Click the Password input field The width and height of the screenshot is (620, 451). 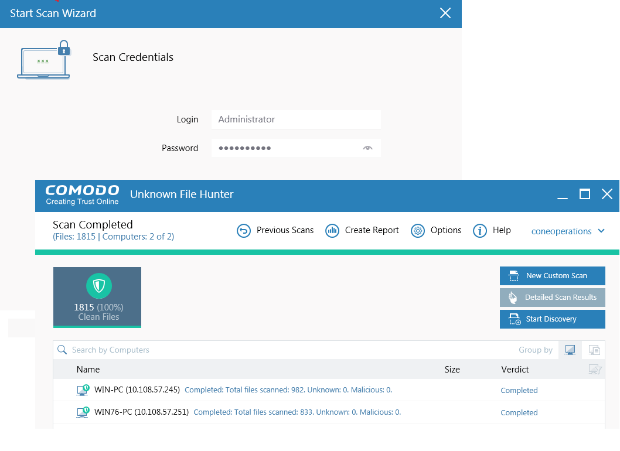(x=296, y=148)
